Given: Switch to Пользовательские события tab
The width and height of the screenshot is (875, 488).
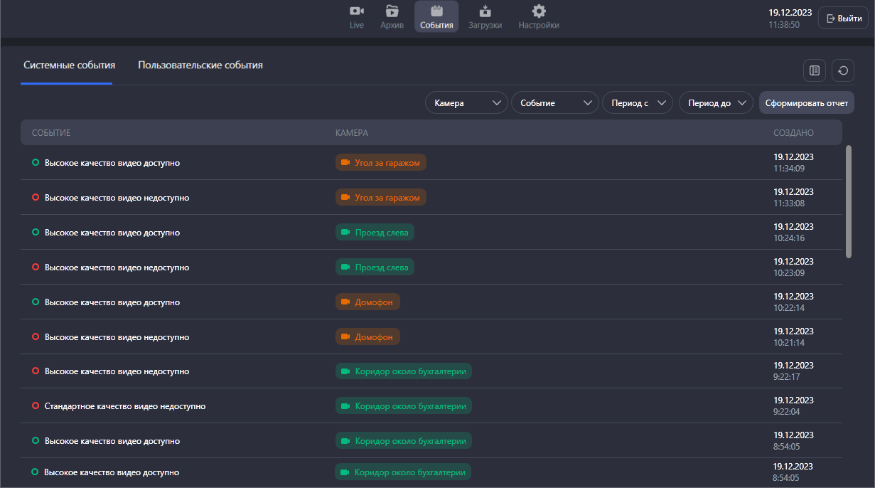Looking at the screenshot, I should pyautogui.click(x=200, y=65).
